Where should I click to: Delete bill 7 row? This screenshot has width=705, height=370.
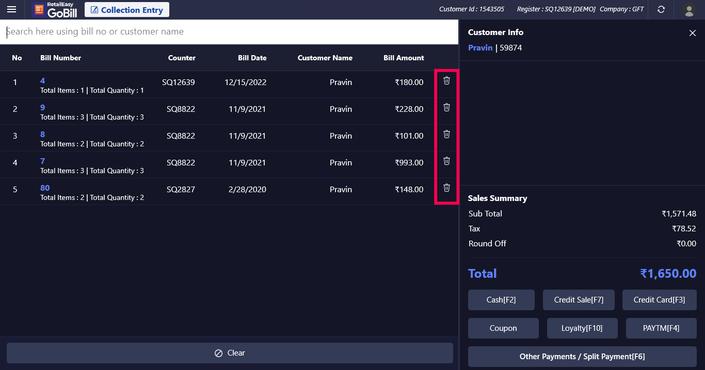(447, 161)
